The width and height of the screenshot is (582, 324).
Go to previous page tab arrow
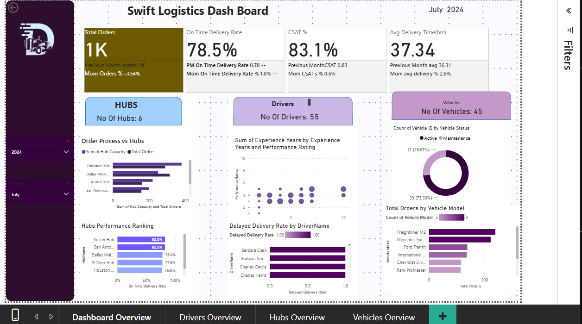click(x=37, y=317)
